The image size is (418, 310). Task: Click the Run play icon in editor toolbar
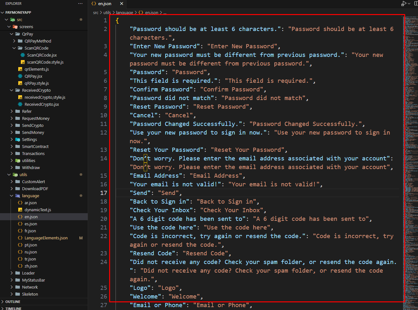(404, 4)
